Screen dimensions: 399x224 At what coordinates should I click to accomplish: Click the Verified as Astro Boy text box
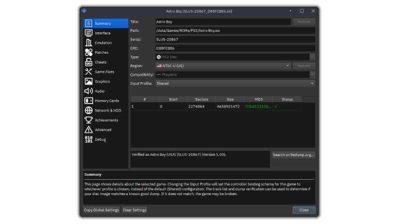(x=200, y=159)
